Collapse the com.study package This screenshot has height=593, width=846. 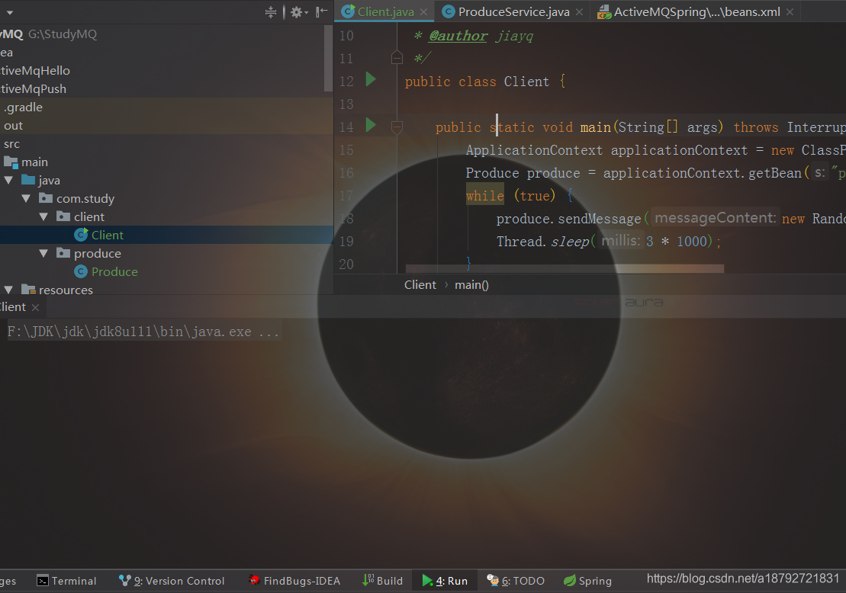tap(26, 198)
